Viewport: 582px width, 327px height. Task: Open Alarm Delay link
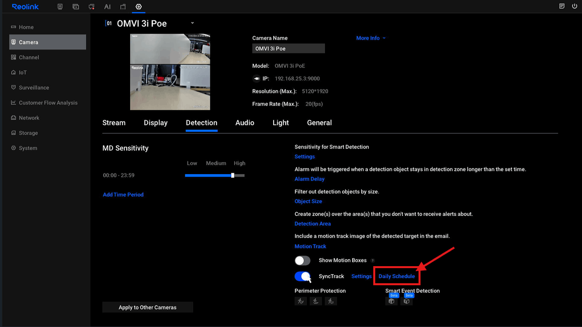pos(309,179)
